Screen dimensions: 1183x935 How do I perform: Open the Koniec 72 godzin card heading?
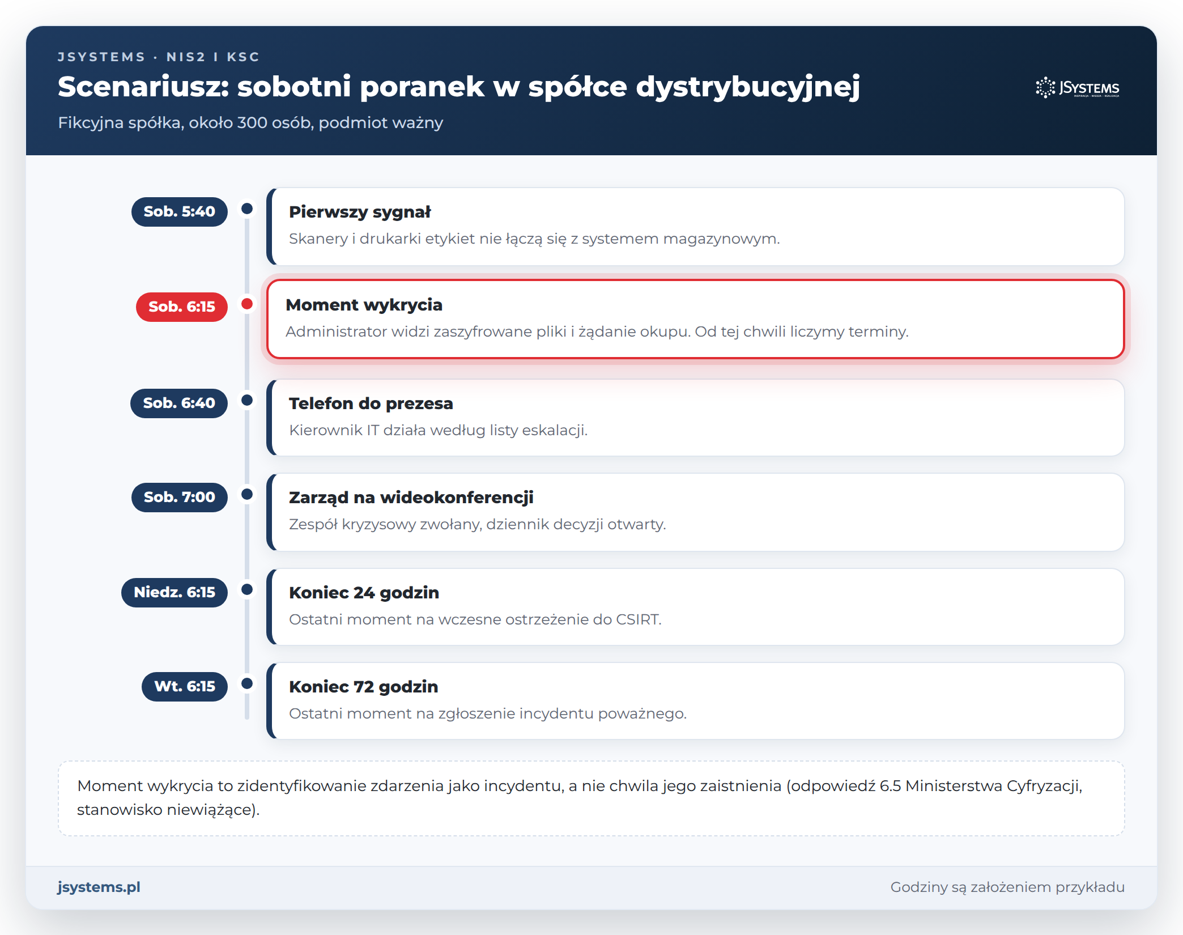point(364,687)
